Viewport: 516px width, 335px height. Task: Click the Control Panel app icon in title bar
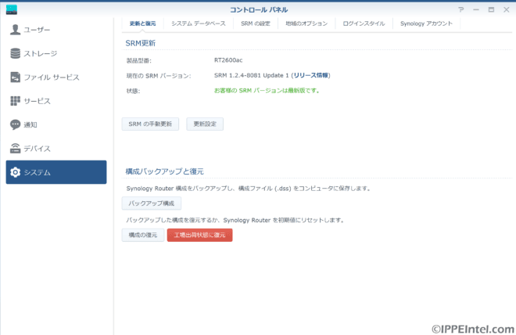tap(12, 10)
